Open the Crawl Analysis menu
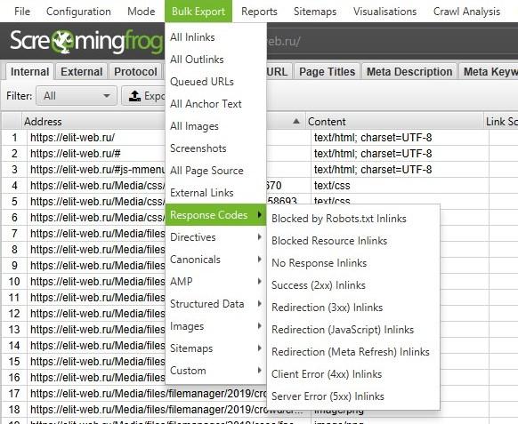This screenshot has height=424, width=518. click(466, 12)
